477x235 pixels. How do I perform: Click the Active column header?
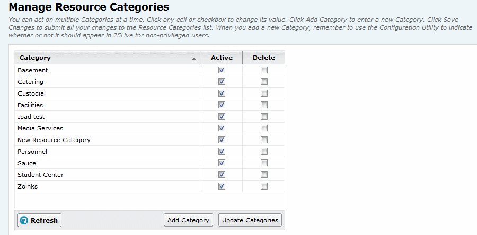point(222,58)
